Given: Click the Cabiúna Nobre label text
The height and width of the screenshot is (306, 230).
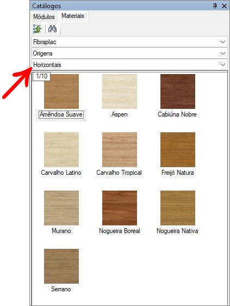Looking at the screenshot, I should tap(177, 114).
